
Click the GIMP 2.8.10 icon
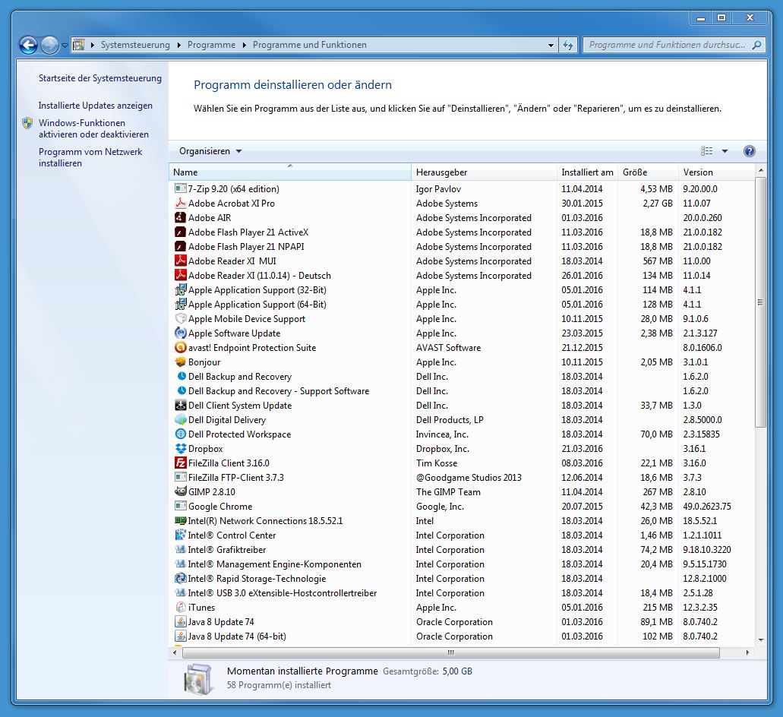coord(180,492)
